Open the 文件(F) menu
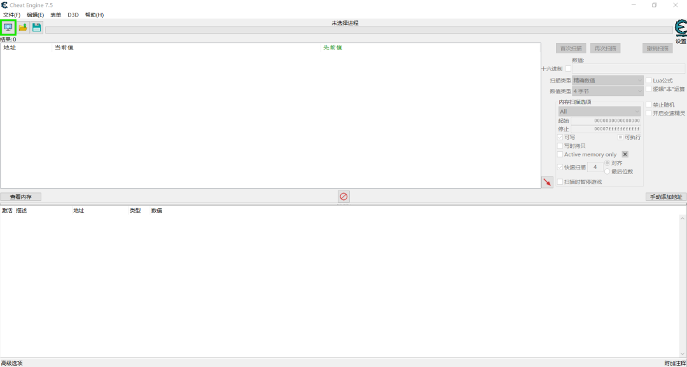The image size is (687, 367). pos(12,15)
